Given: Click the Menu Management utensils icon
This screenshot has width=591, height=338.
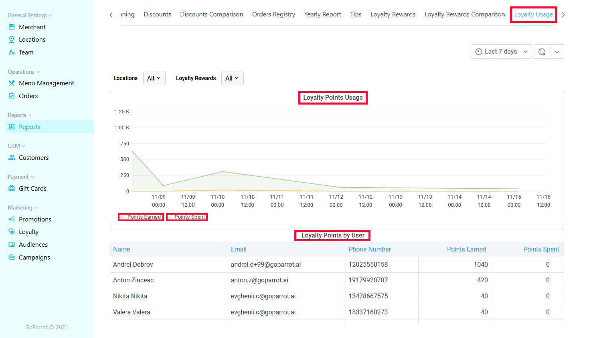Looking at the screenshot, I should 12,83.
